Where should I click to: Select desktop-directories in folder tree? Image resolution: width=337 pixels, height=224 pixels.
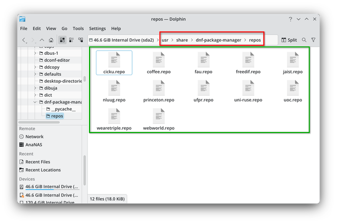pyautogui.click(x=61, y=81)
